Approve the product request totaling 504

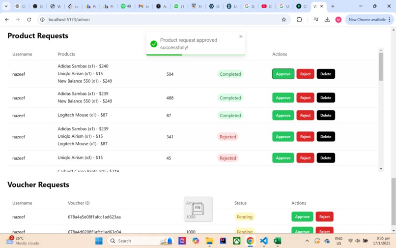click(283, 74)
